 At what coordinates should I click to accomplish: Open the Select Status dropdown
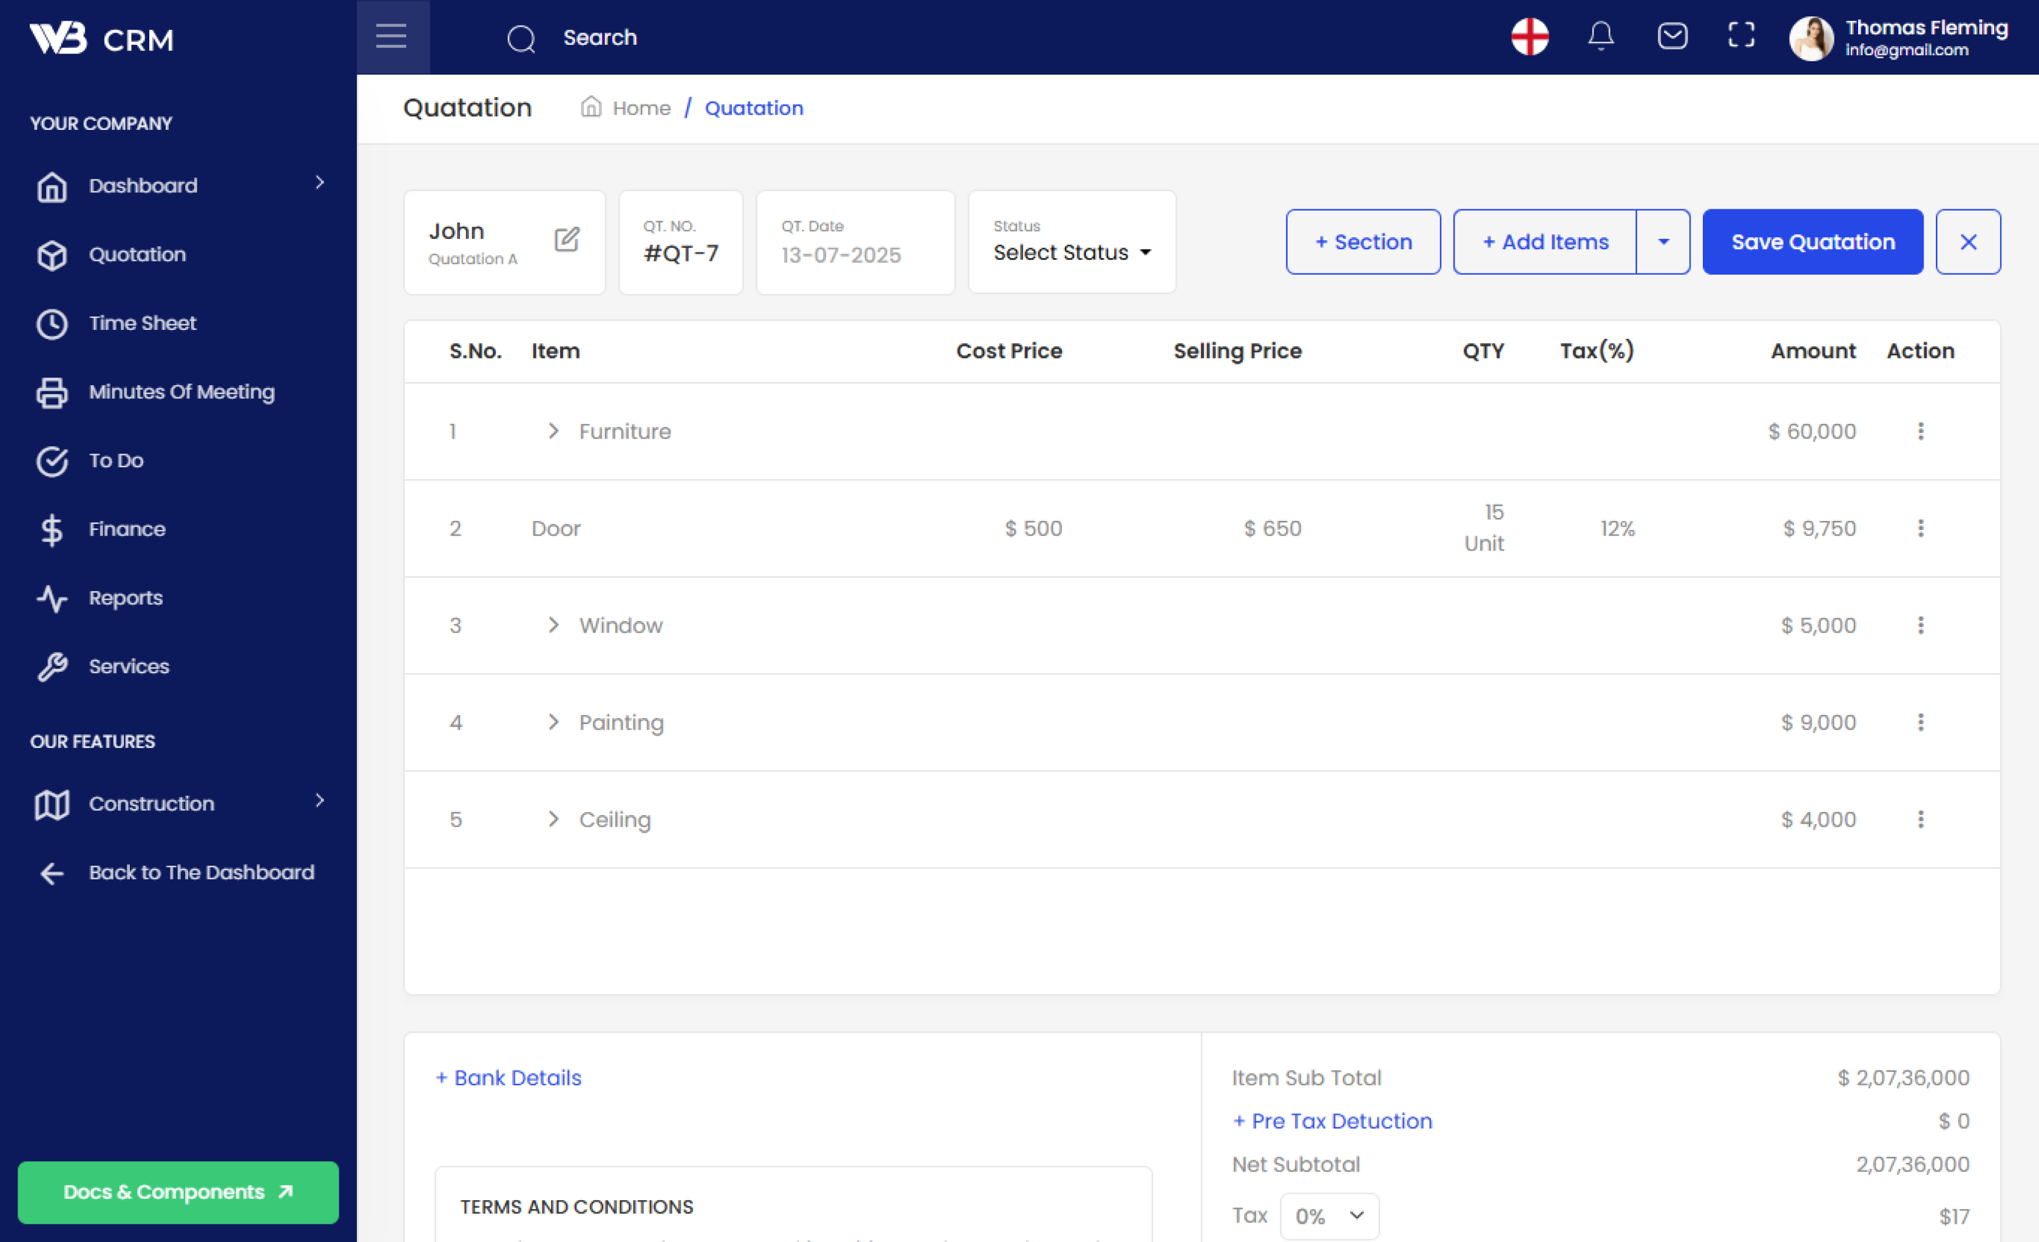point(1072,252)
